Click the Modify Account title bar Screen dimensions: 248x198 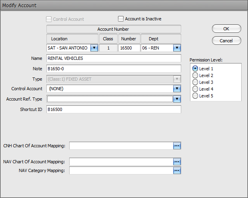point(124,5)
